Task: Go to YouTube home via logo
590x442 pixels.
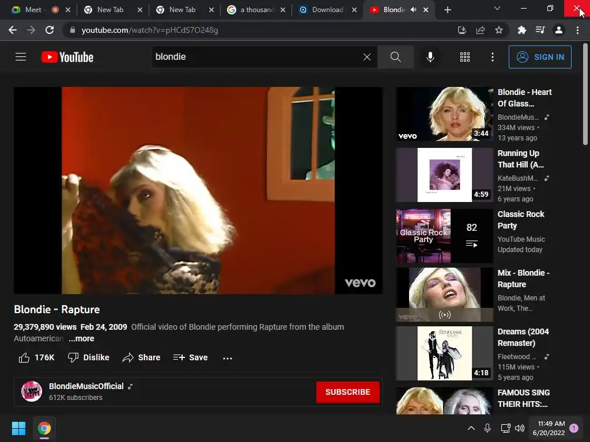Action: (67, 57)
